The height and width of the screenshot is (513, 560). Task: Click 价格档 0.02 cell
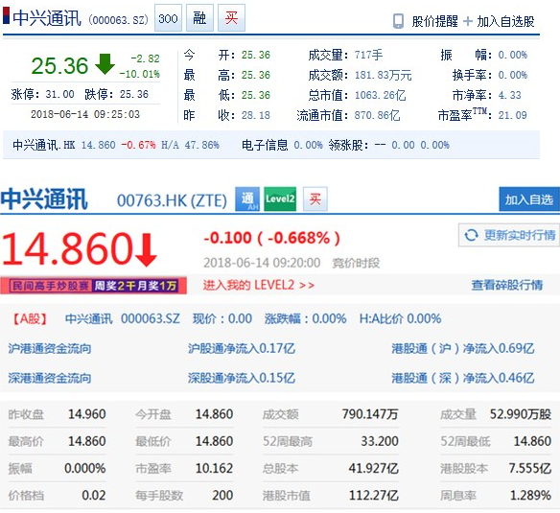[x=58, y=496]
